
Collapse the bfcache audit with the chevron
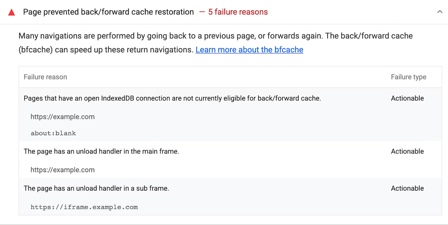(x=440, y=12)
